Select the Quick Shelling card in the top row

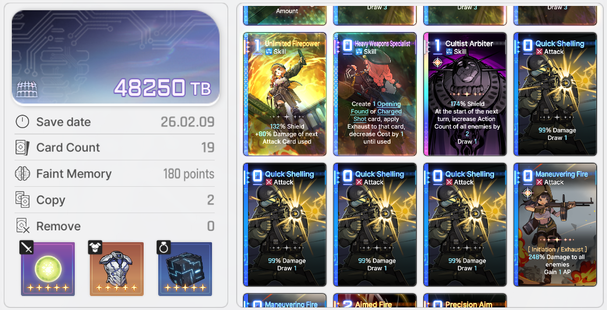(555, 94)
